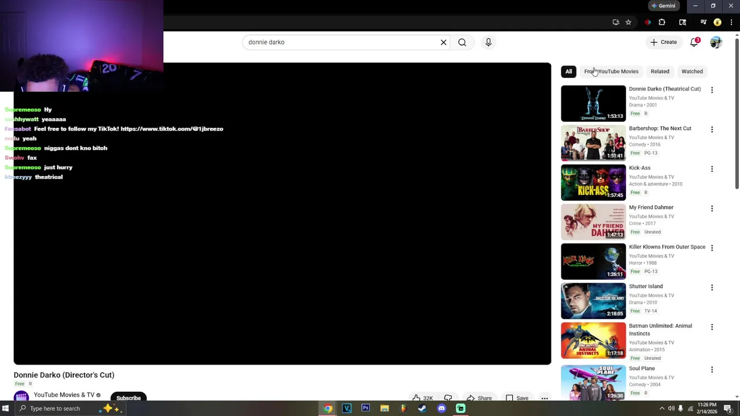Select the From YouTube Movies chip

611,72
